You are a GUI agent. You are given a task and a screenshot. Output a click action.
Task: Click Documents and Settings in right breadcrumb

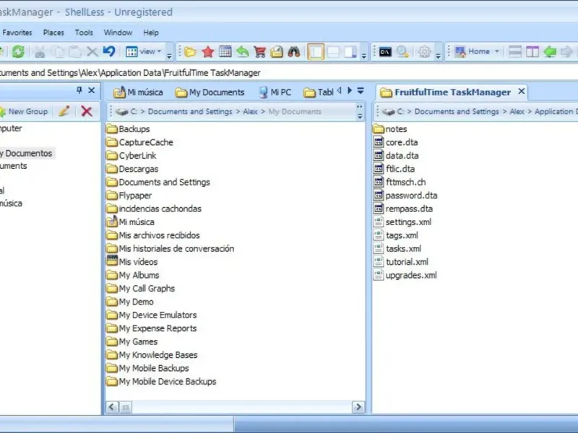[457, 112]
